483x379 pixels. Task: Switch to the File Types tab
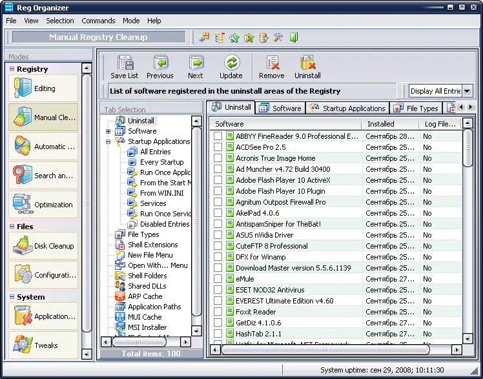click(x=416, y=108)
